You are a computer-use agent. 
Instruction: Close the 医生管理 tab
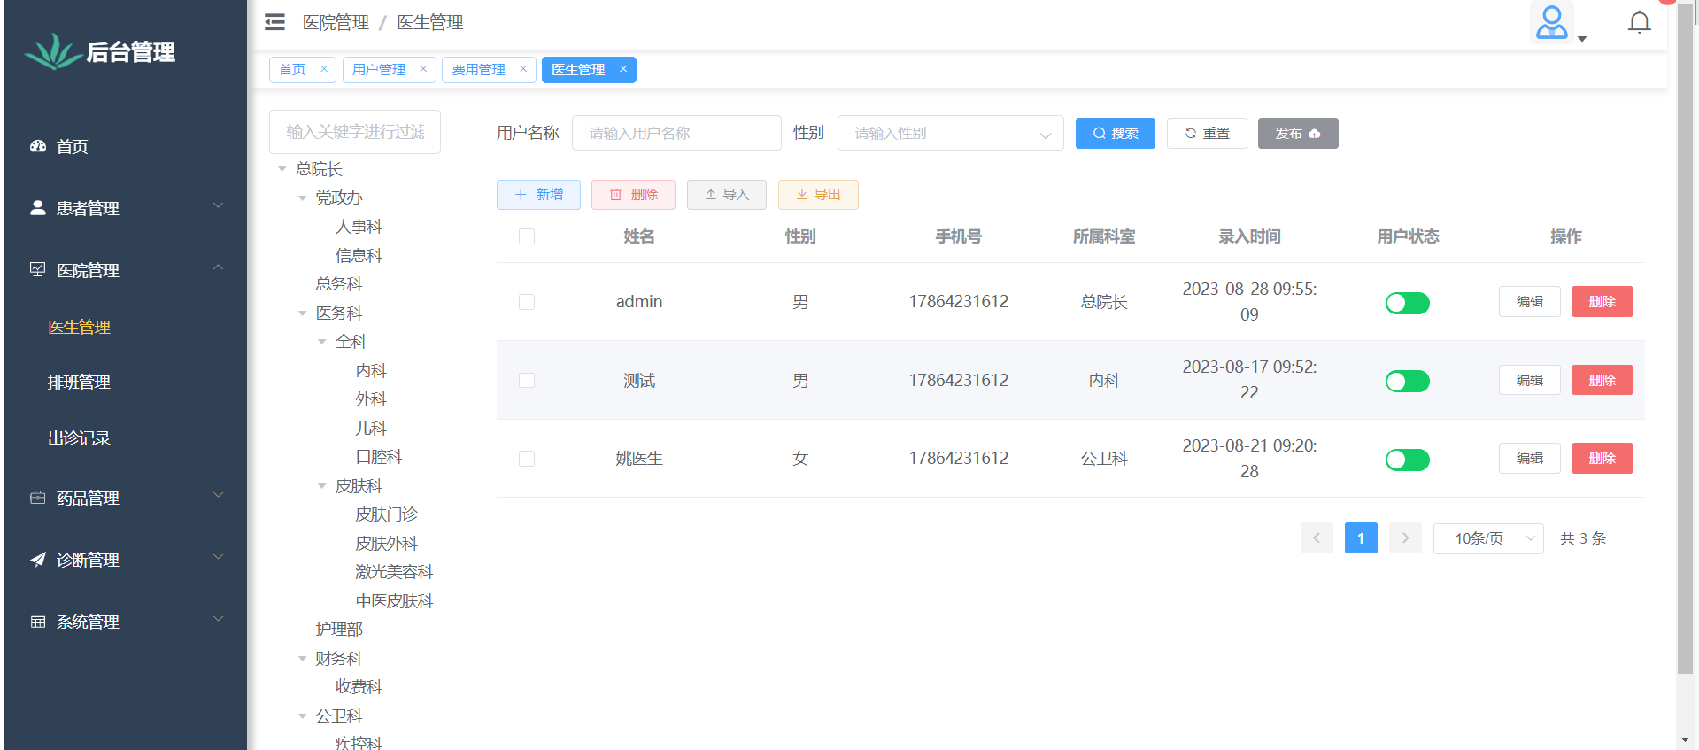tap(623, 69)
